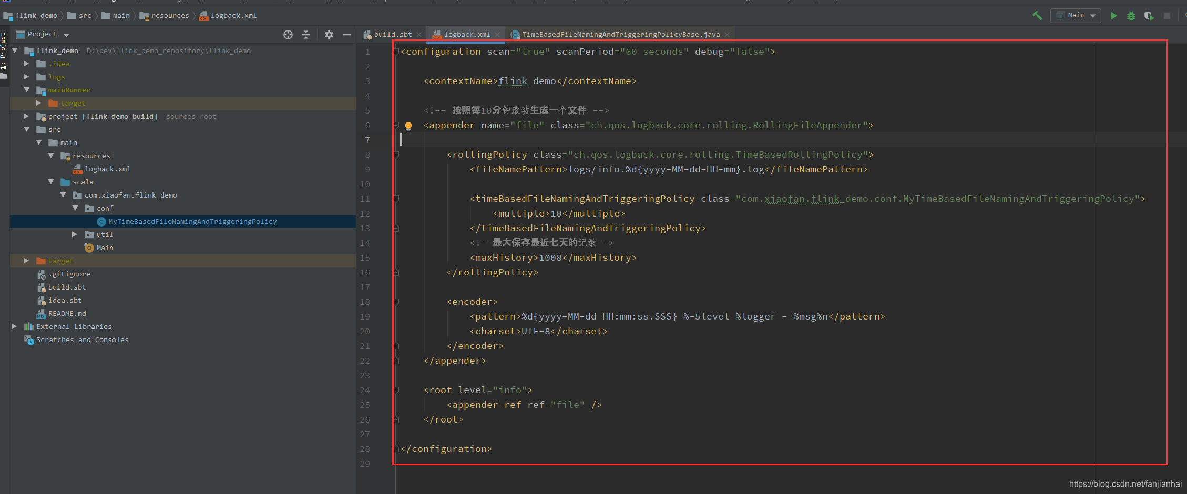Select logback.xml in project tree

click(107, 169)
